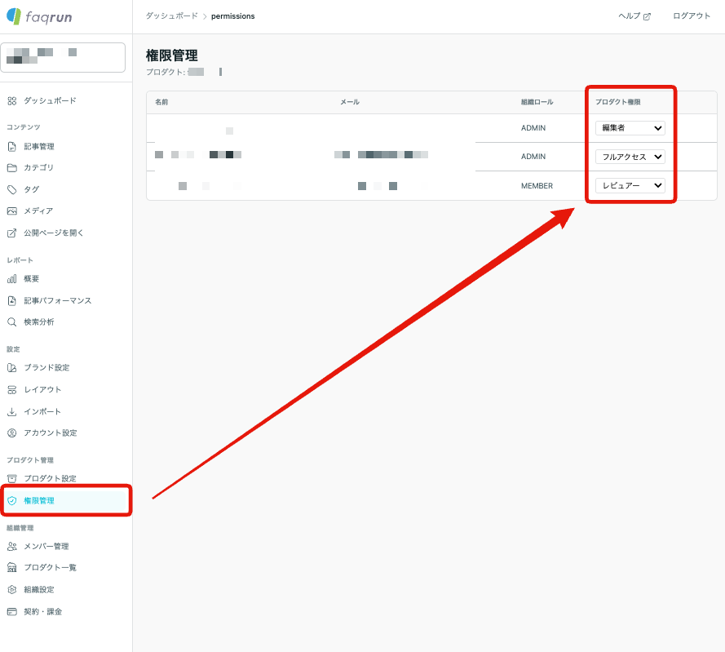Click the ダッシュボード breadcrumb link

click(171, 16)
